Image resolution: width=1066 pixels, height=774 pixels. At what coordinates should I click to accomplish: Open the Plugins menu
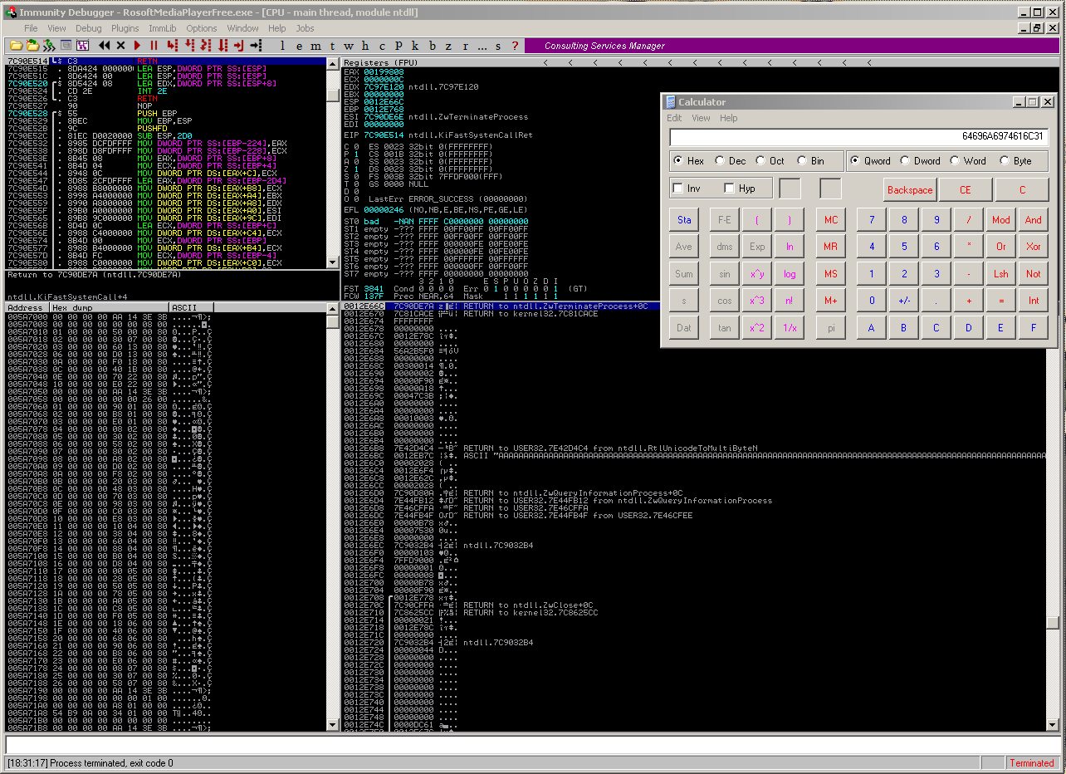pos(125,28)
